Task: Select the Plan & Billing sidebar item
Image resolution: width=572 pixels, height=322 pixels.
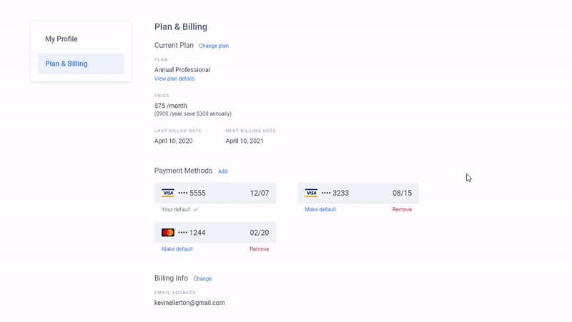Action: pyautogui.click(x=81, y=64)
